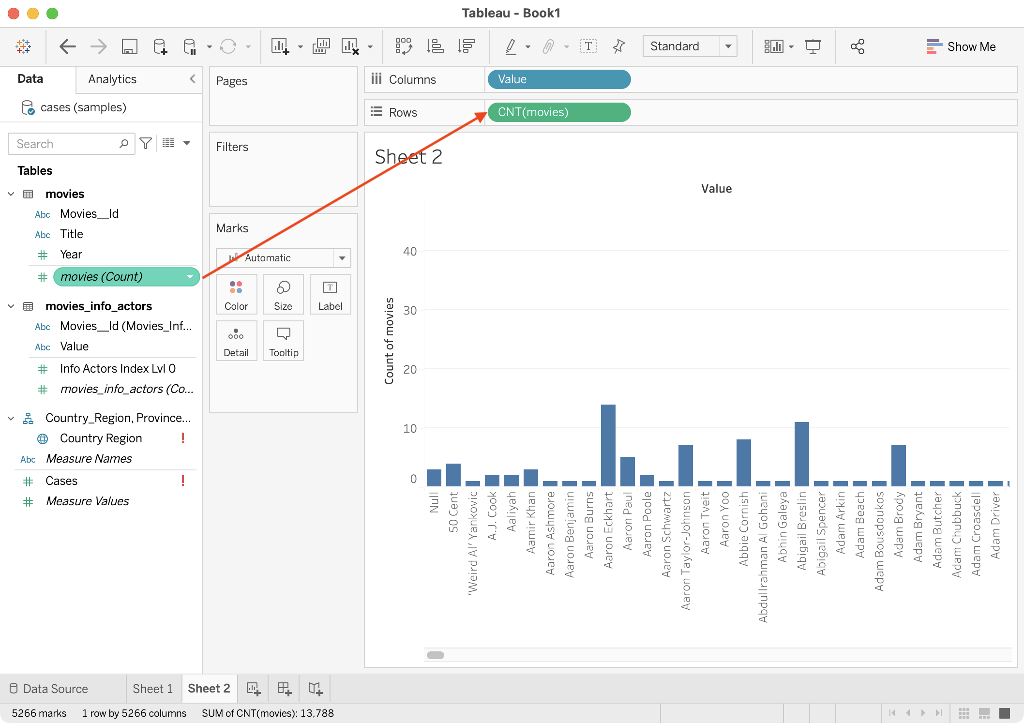The height and width of the screenshot is (723, 1024).
Task: Open the Show Me panel
Action: 961,46
